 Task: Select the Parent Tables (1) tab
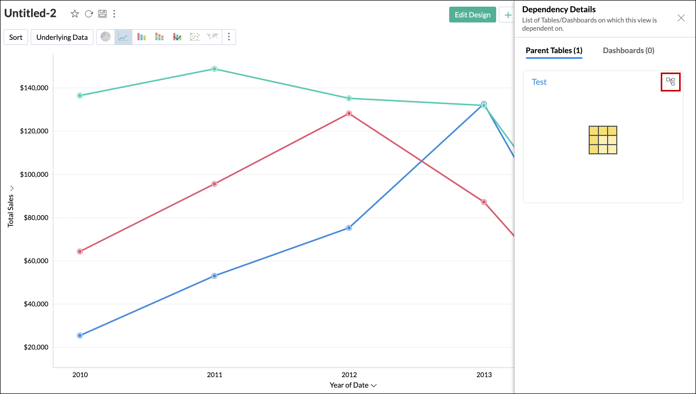click(x=554, y=50)
